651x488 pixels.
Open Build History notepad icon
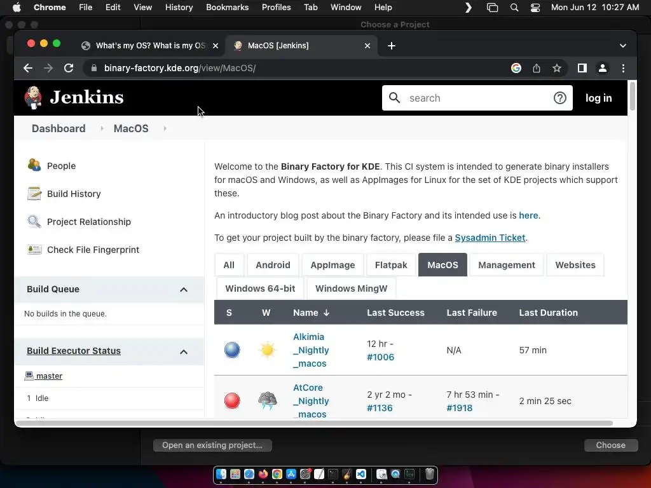click(34, 193)
